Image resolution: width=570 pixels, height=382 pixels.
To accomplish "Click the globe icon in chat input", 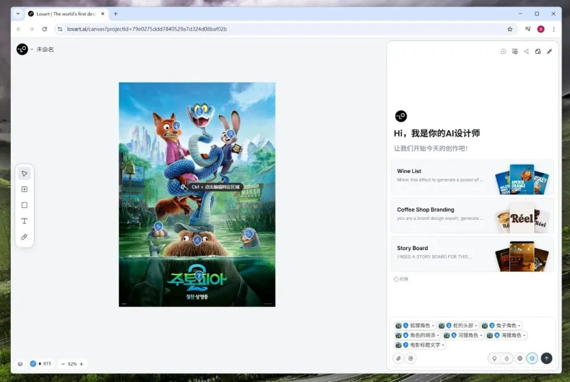I will pos(520,358).
